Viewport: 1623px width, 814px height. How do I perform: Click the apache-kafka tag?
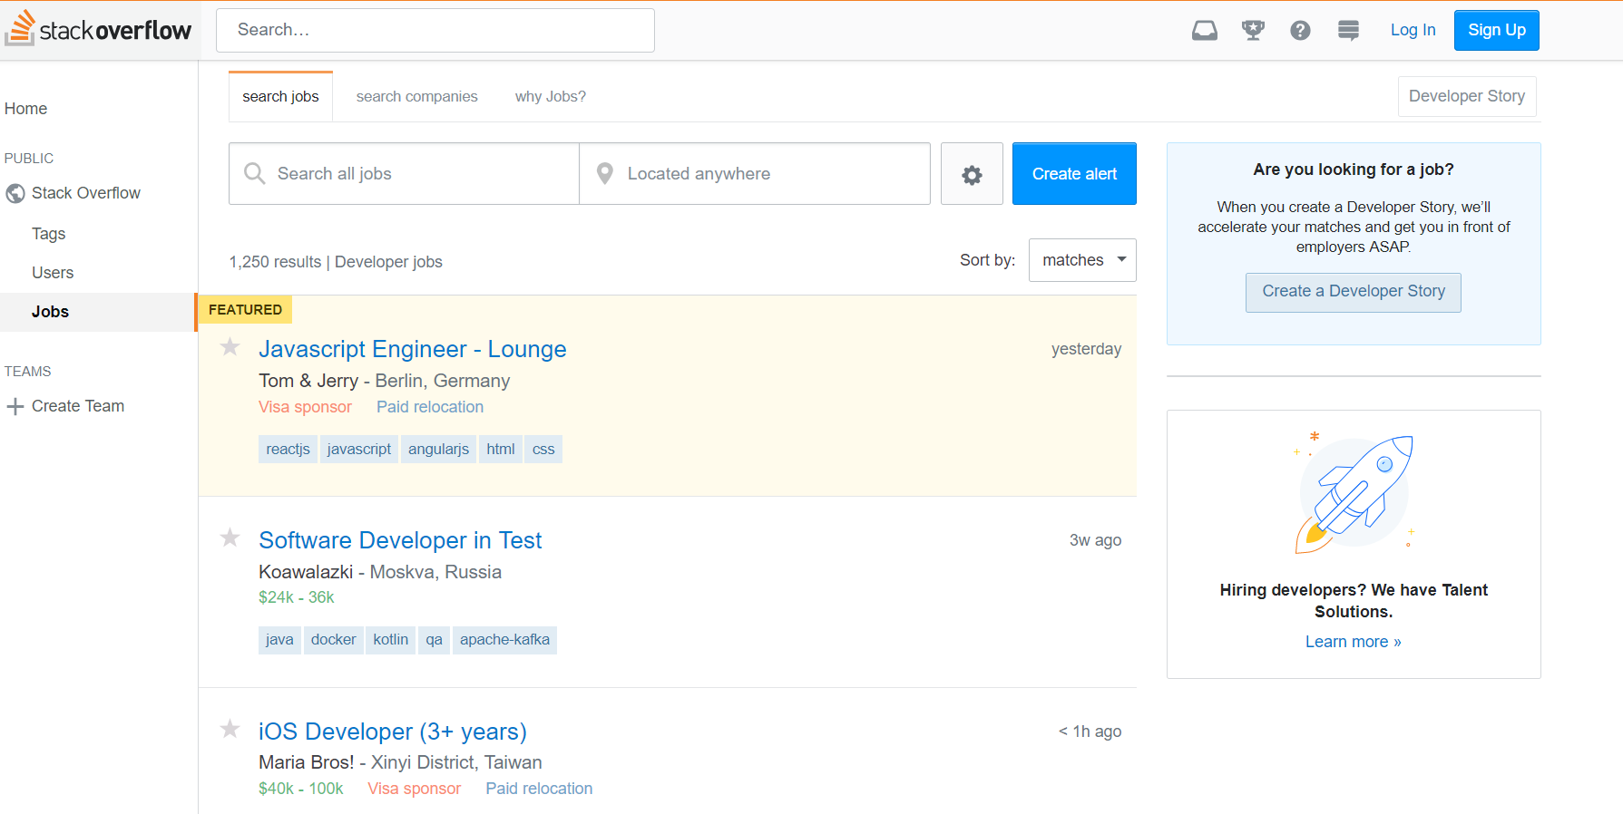504,640
